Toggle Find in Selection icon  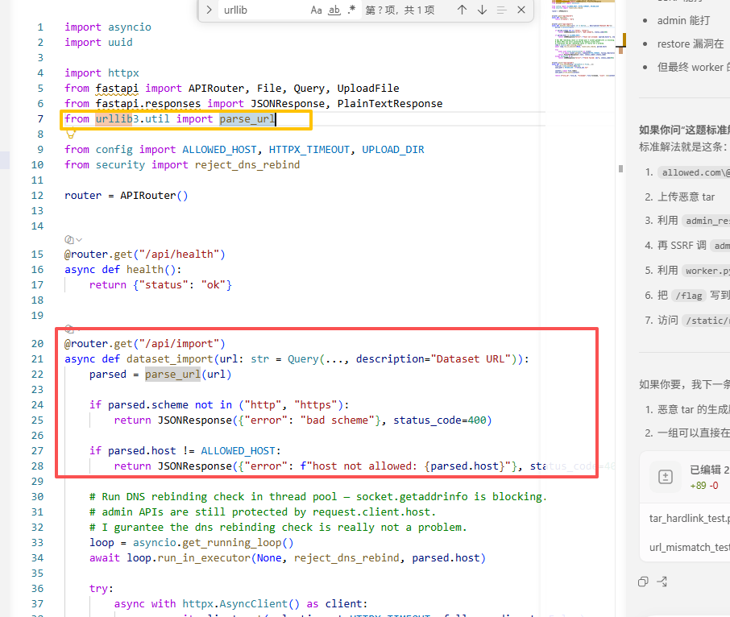[501, 10]
